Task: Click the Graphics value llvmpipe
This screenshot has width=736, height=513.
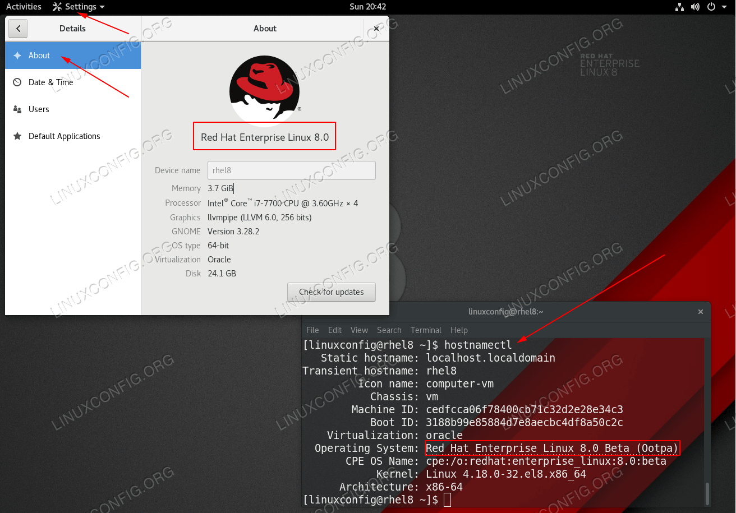Action: coord(260,218)
